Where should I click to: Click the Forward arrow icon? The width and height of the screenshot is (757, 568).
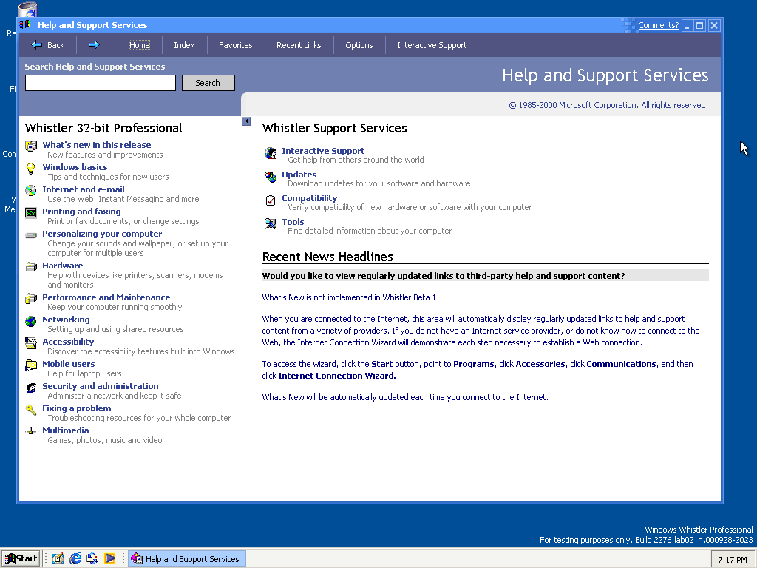point(94,45)
